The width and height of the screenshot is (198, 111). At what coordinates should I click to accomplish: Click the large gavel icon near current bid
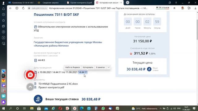38,99
